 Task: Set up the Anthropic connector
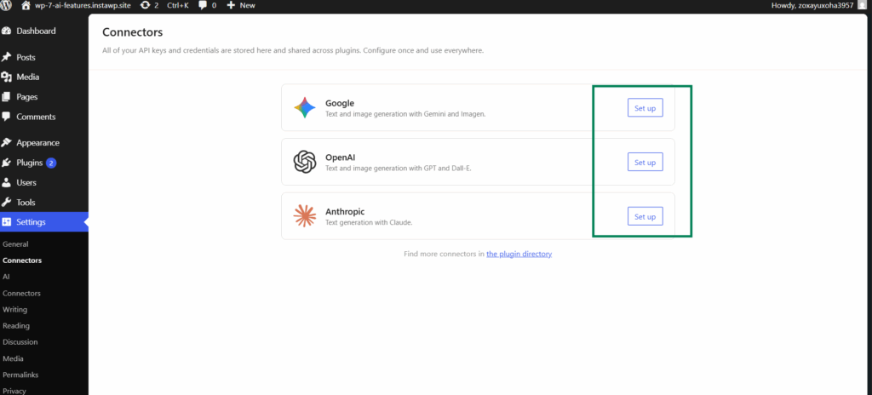click(x=645, y=216)
